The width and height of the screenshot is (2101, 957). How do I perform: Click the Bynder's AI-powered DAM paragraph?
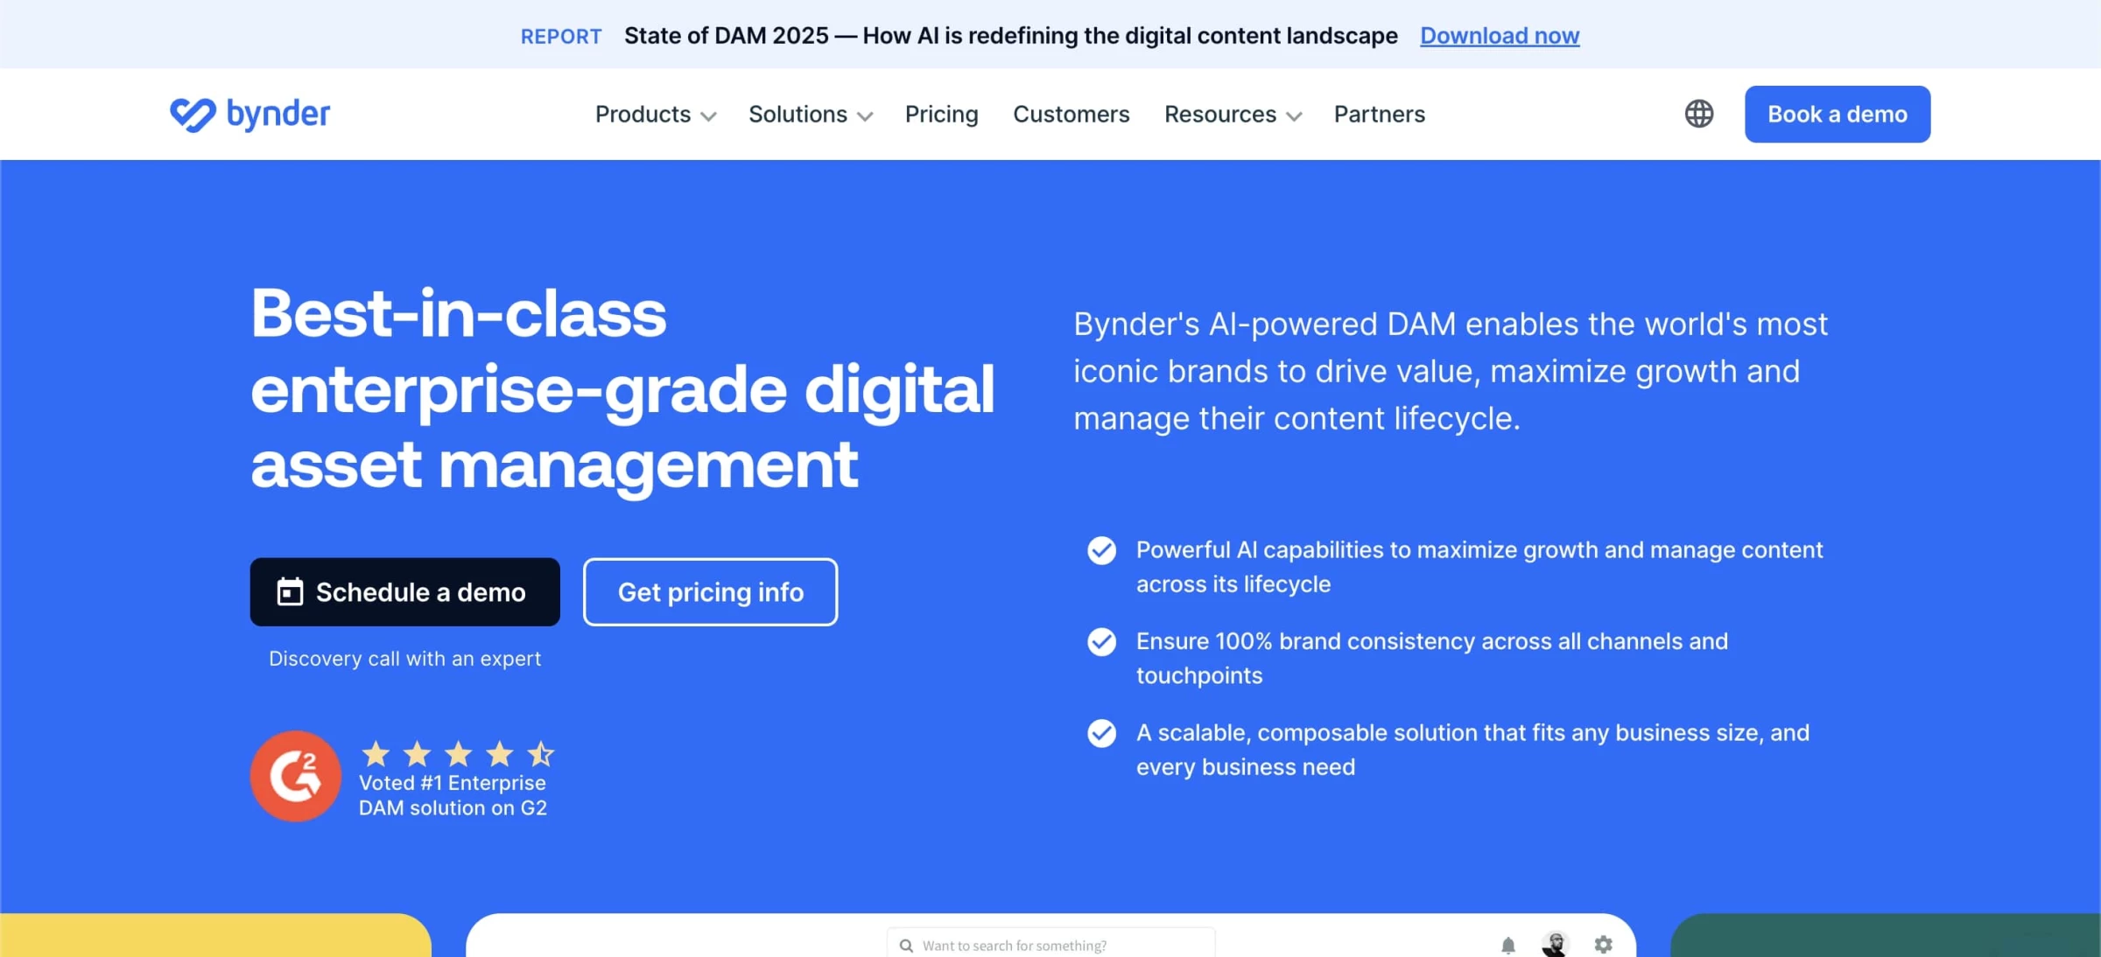coord(1451,371)
